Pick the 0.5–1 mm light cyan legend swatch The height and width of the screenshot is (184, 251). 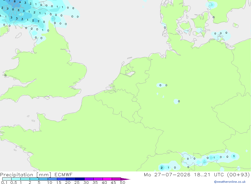16,179
